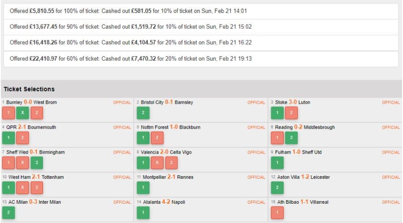Click the green 1 pick for QPR v Bournemouth
403x223 pixels.
[9, 138]
